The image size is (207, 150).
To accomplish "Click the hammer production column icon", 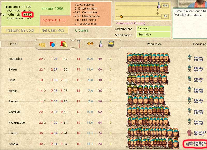I will pos(79,44).
